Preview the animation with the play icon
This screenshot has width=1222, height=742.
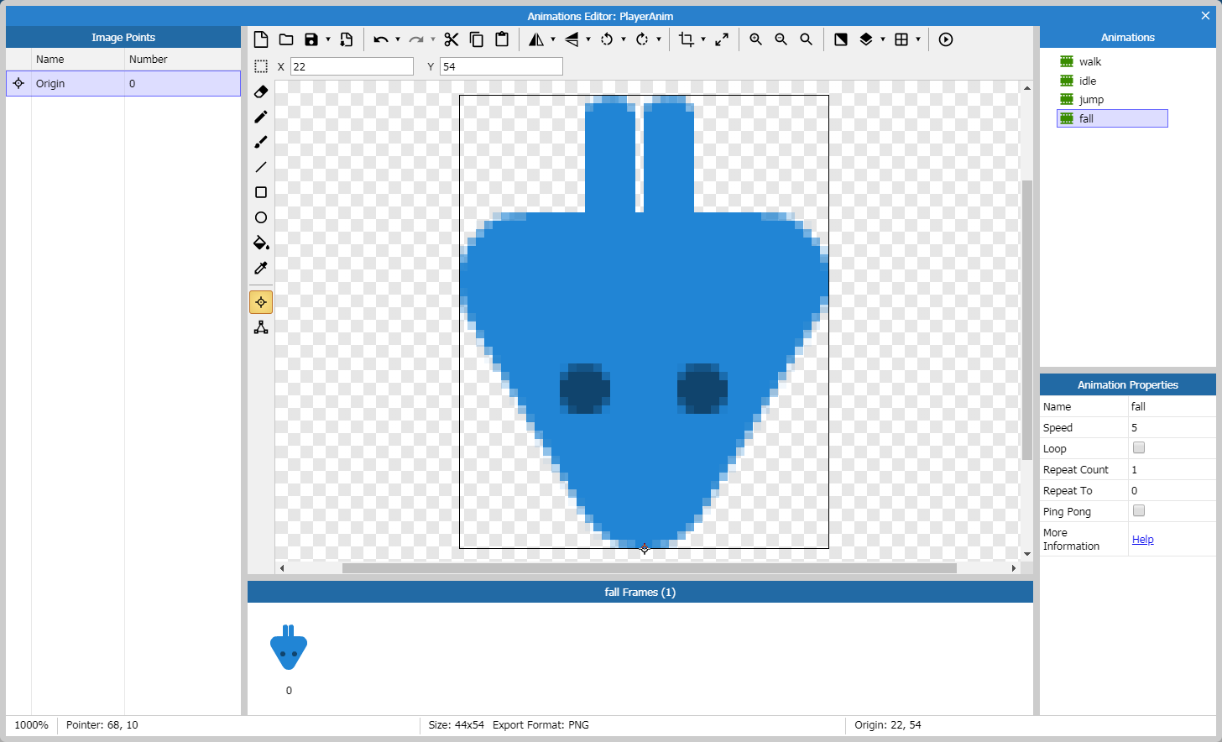coord(945,39)
